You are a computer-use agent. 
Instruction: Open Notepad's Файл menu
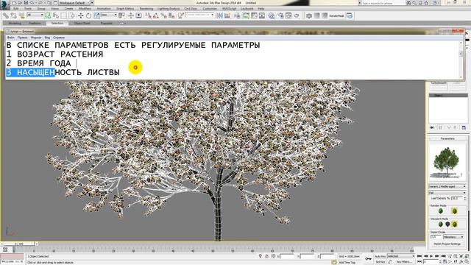10,38
